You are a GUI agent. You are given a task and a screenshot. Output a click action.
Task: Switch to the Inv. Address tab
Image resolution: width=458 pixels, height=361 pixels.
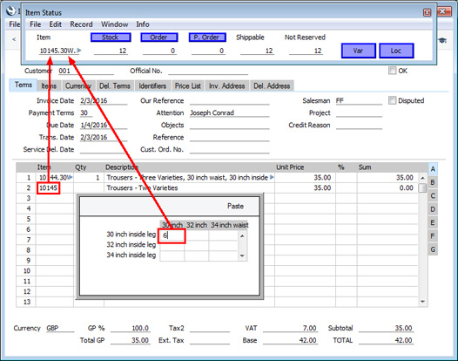226,86
